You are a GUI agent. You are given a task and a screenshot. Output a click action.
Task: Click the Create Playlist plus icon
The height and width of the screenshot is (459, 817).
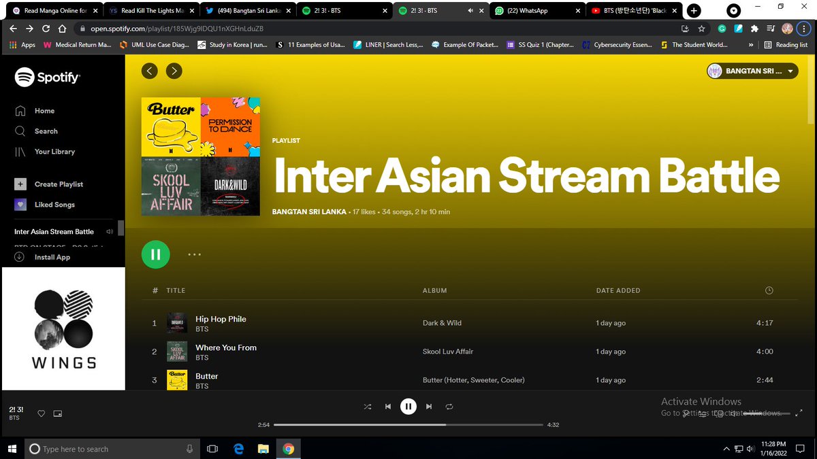coord(20,184)
